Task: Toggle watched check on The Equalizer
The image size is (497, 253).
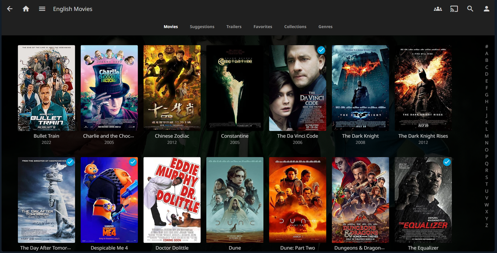Action: tap(447, 162)
